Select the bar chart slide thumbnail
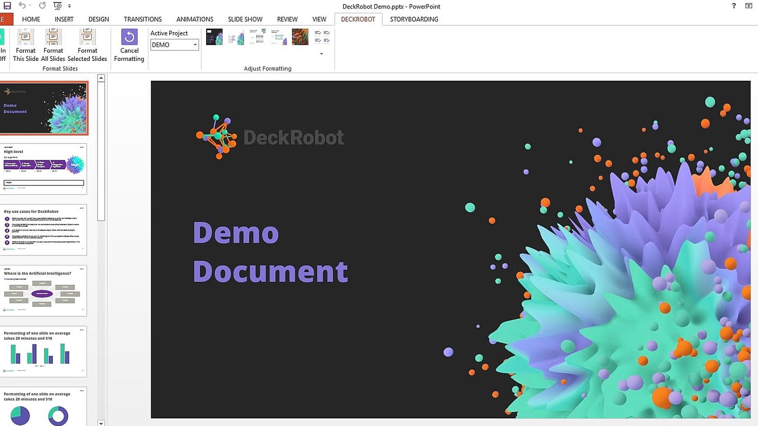The image size is (758, 426). pyautogui.click(x=44, y=352)
